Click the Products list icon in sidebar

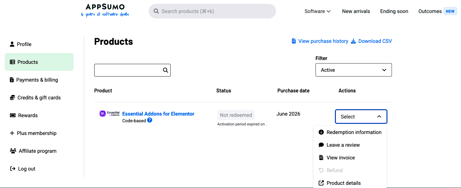(x=12, y=62)
